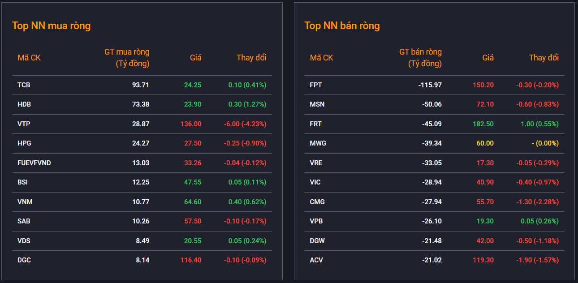Open MWG stock code

tap(318, 143)
